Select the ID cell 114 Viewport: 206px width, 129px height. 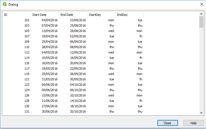[27, 58]
